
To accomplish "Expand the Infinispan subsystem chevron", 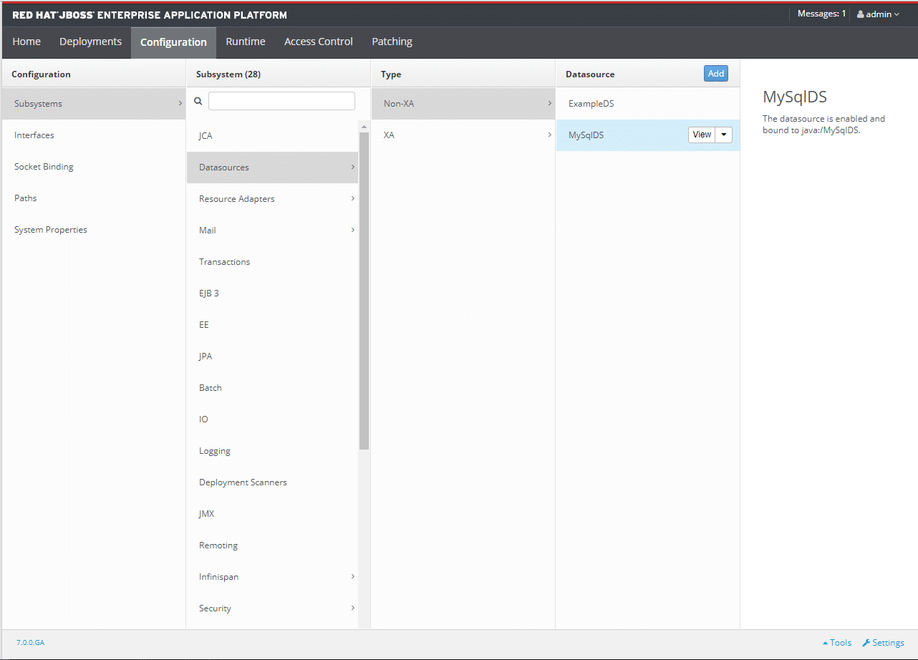I will [352, 576].
